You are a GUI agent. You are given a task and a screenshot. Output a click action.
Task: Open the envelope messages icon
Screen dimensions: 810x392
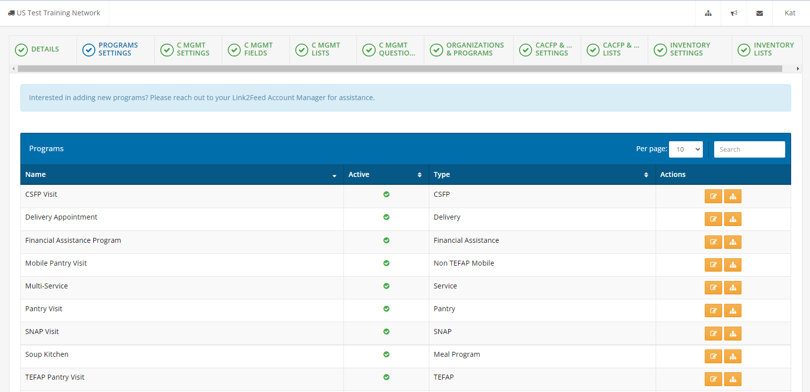coord(759,13)
